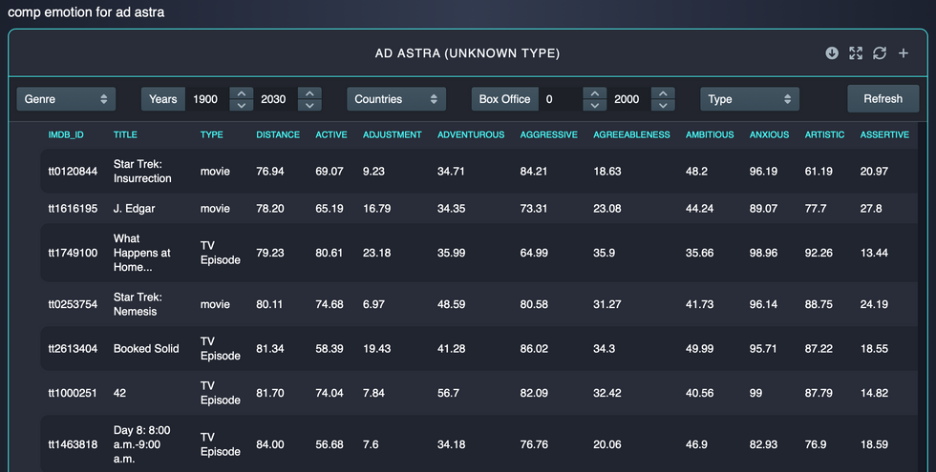Click the start year field showing 1900

tap(207, 99)
